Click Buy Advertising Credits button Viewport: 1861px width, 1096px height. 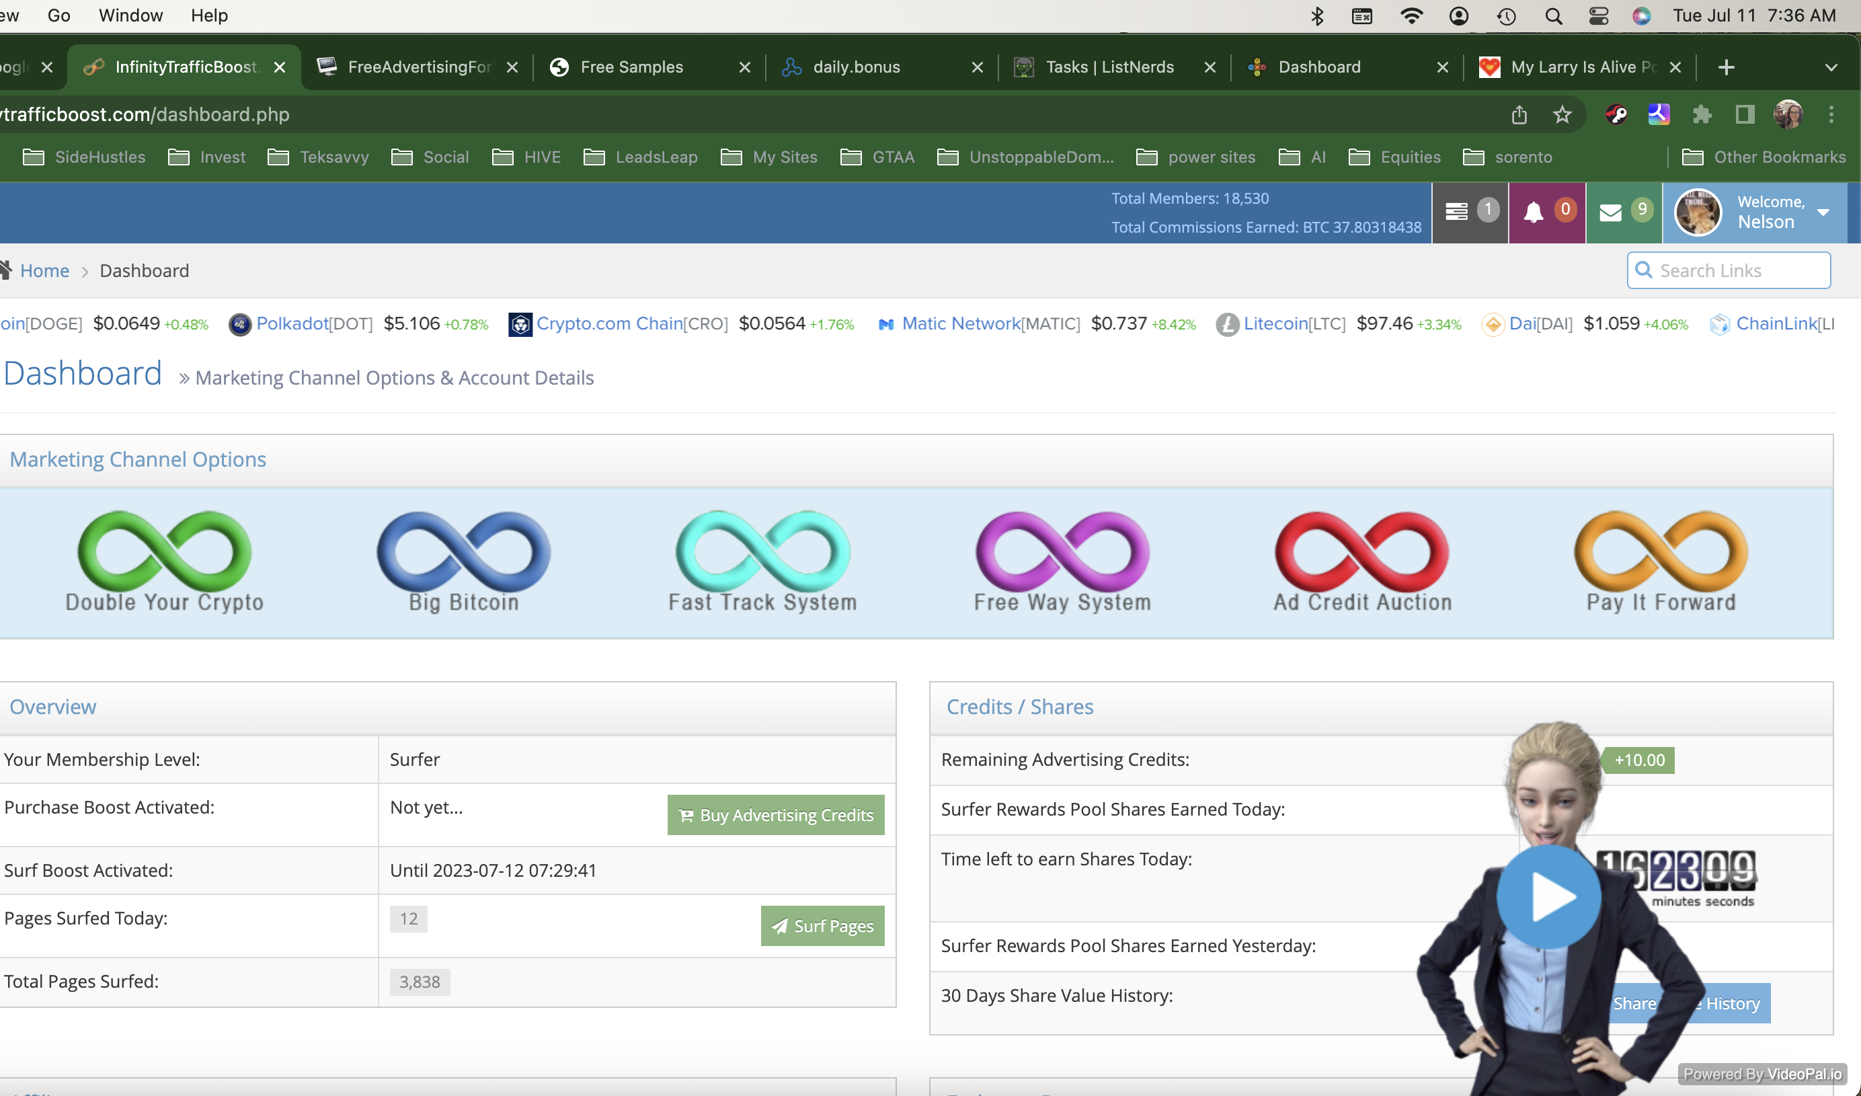tap(775, 815)
